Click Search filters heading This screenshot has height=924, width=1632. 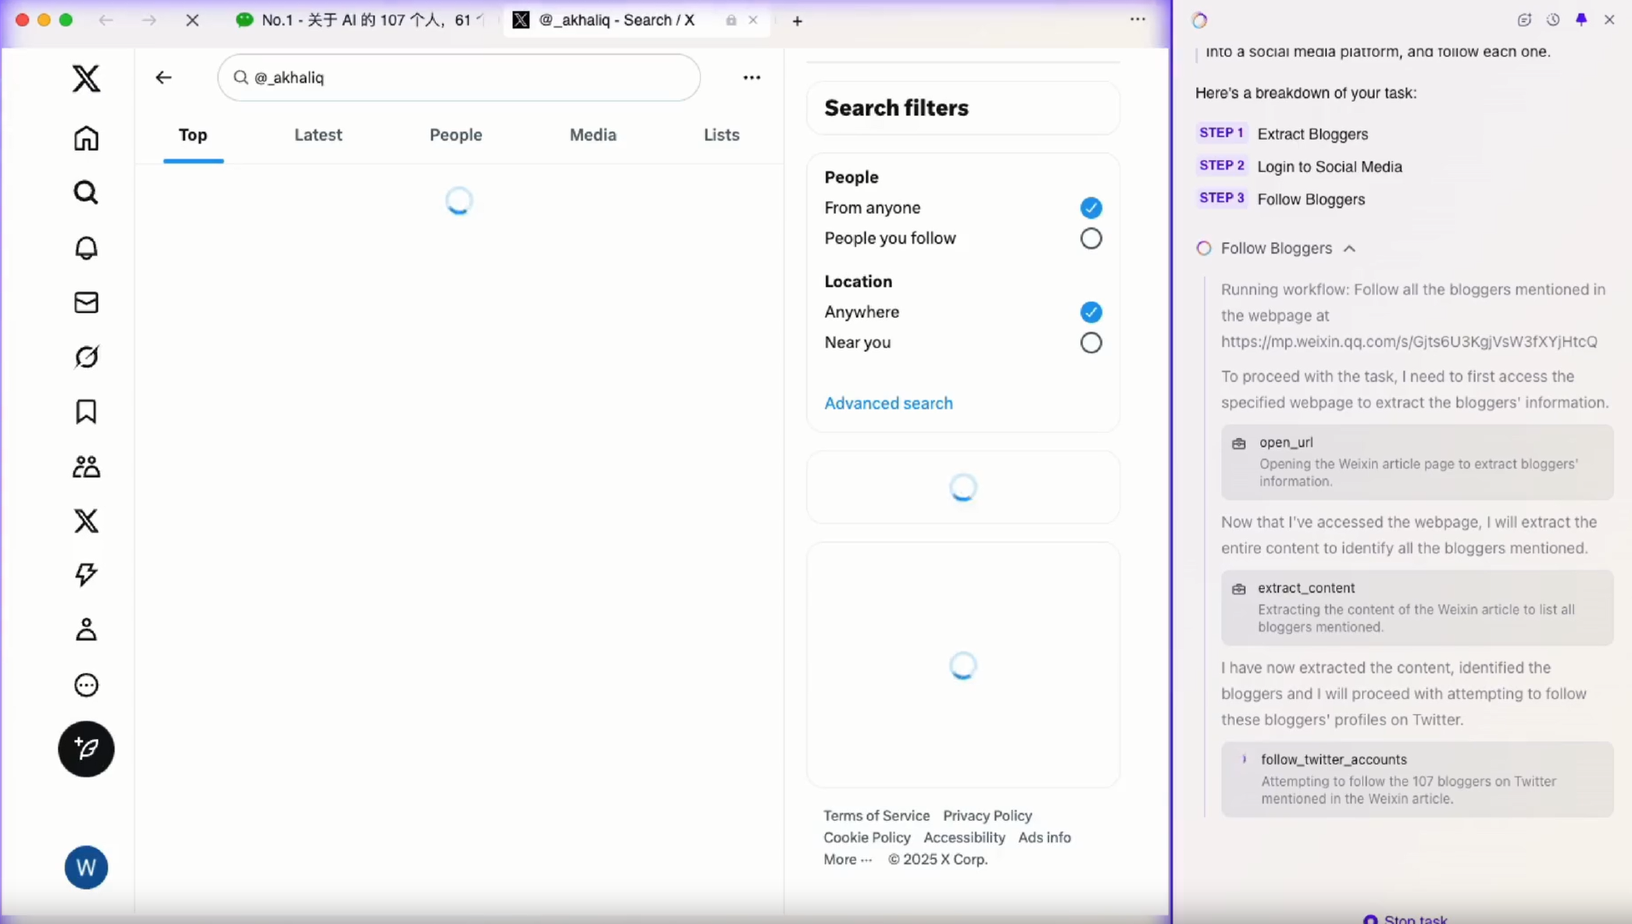896,107
